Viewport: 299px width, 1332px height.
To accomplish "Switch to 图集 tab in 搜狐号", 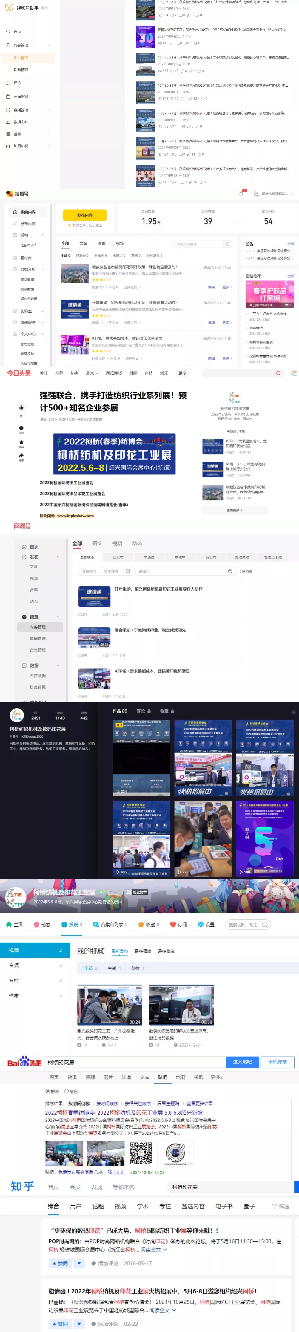I will tap(101, 243).
